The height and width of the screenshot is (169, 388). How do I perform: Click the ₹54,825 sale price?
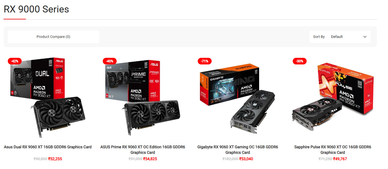(x=150, y=159)
